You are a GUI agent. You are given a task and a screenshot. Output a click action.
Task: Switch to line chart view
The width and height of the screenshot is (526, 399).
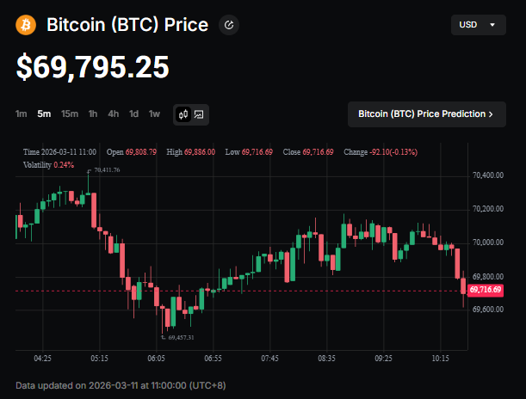[199, 114]
